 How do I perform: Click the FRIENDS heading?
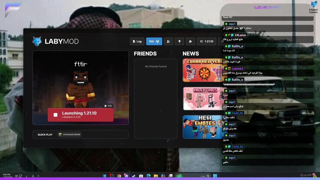(x=145, y=53)
